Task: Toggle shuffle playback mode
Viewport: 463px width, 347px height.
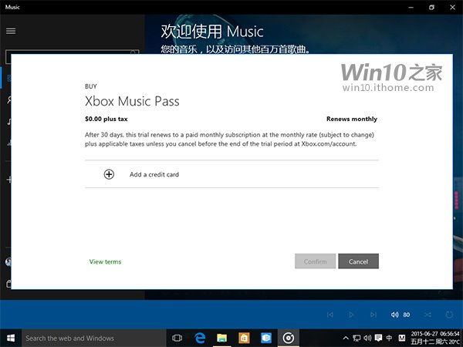Action: [x=428, y=315]
